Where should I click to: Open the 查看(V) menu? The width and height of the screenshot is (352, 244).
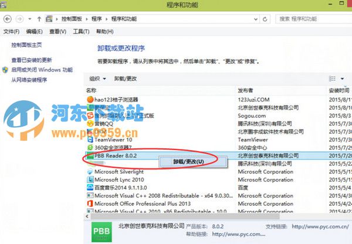point(57,32)
